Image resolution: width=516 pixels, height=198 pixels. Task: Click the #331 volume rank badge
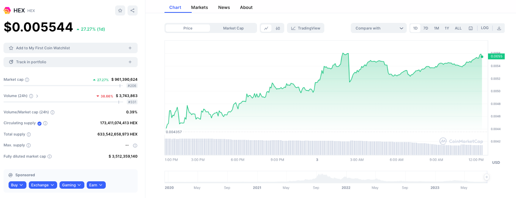pos(132,102)
